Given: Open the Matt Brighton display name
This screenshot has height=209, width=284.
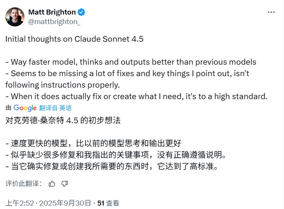Looking at the screenshot, I should tap(52, 12).
